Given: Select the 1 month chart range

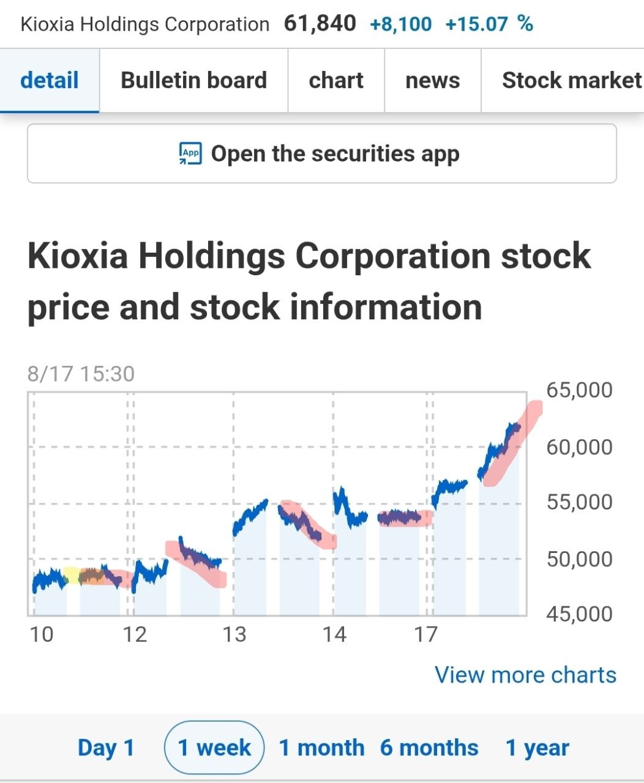Looking at the screenshot, I should tap(321, 748).
